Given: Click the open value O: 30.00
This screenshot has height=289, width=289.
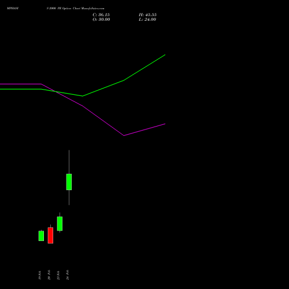Looking at the screenshot, I should [x=101, y=20].
